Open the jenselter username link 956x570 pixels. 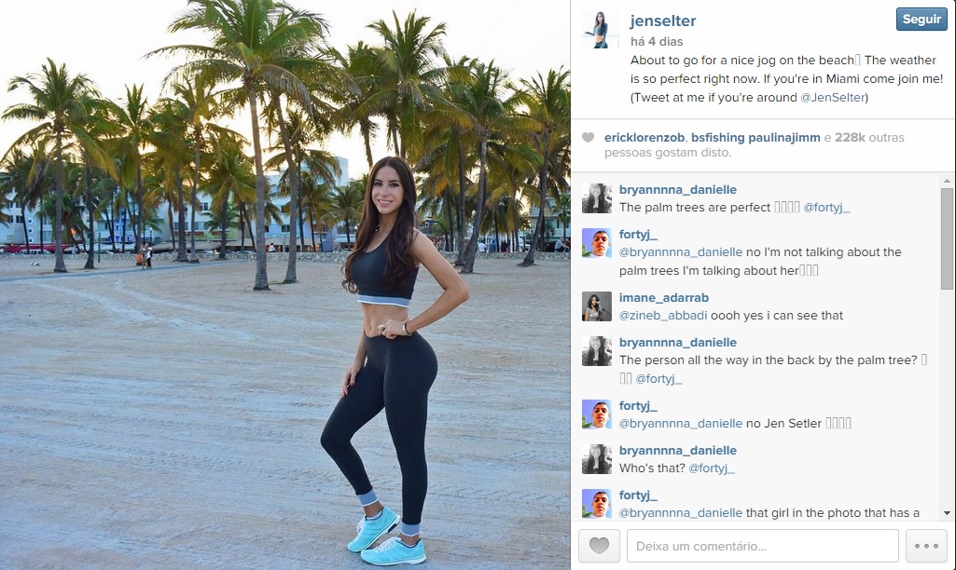tap(663, 20)
